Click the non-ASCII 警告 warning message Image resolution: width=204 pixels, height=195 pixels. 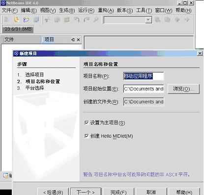click(x=137, y=174)
